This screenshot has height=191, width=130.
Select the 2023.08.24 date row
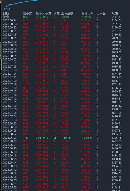coord(10,20)
